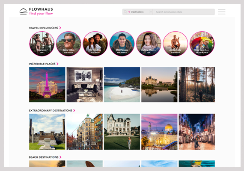
Task: Click the pink location pin icon
Action: click(129, 12)
